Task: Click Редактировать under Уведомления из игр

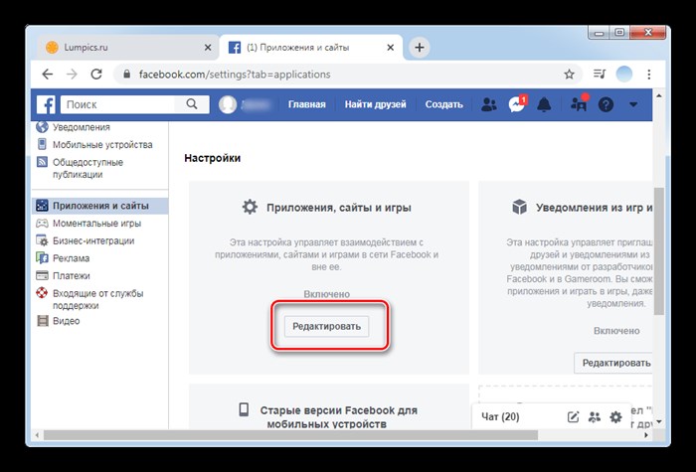Action: point(615,363)
